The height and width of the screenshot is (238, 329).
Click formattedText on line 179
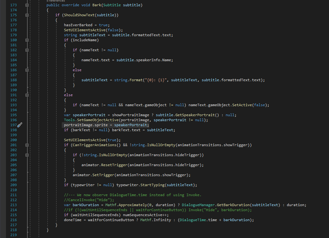click(146, 35)
